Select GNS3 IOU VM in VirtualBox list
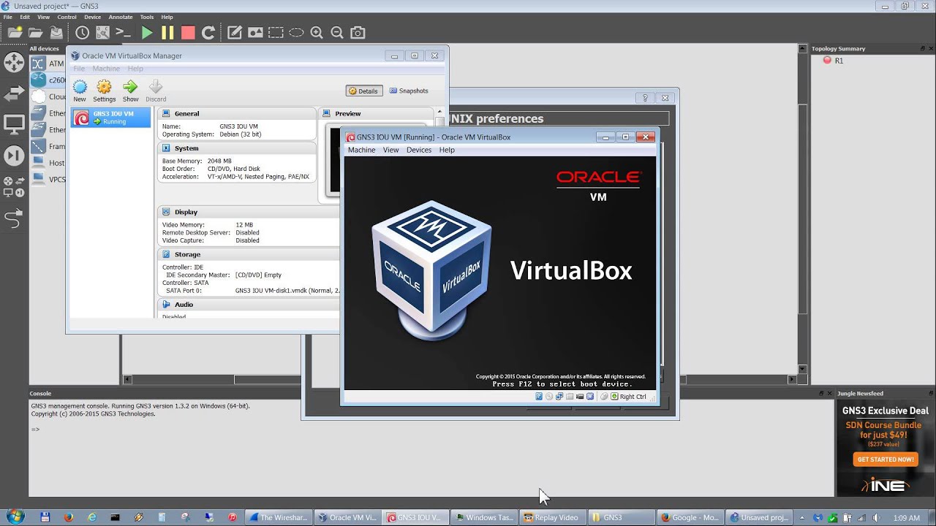This screenshot has width=936, height=526. [111, 117]
